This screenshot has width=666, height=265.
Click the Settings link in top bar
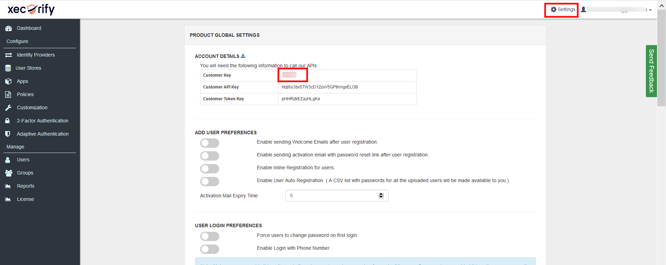563,9
